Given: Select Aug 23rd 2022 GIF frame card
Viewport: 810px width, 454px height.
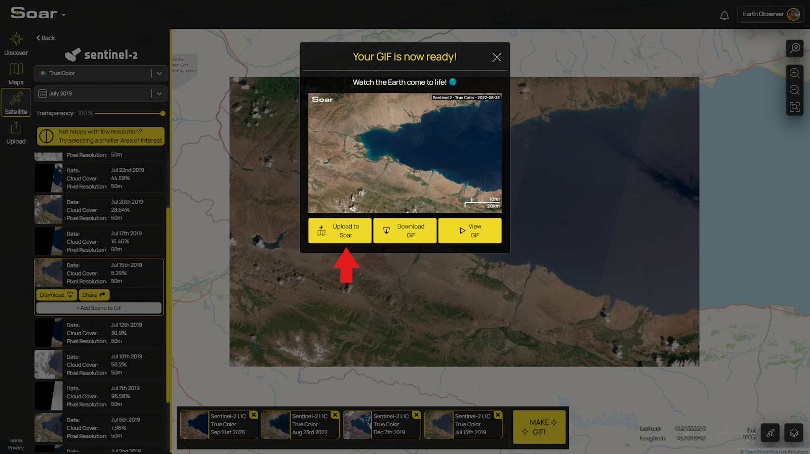Looking at the screenshot, I should pos(300,425).
